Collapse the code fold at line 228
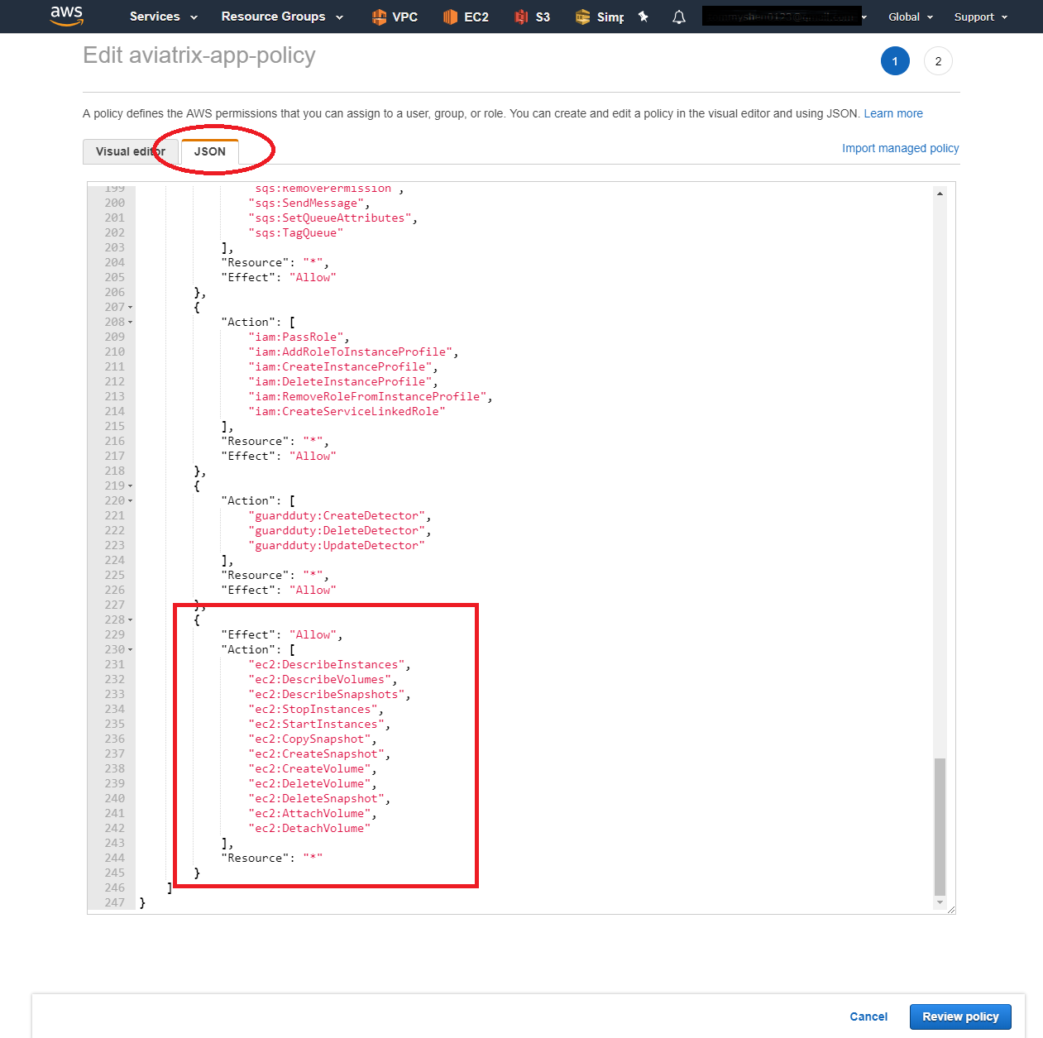 pos(131,619)
